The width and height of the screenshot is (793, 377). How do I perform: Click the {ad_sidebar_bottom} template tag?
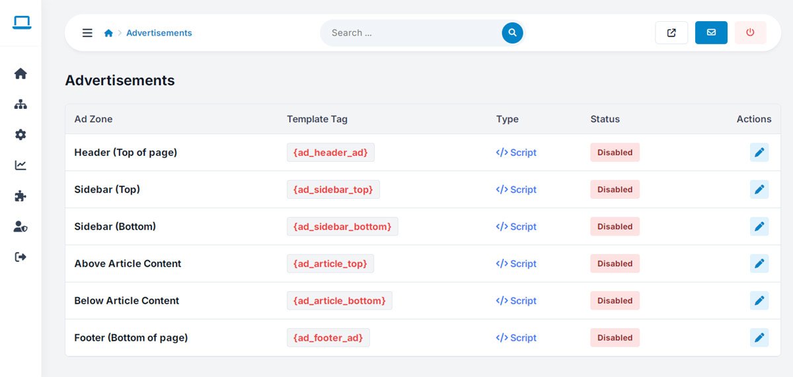tap(342, 226)
